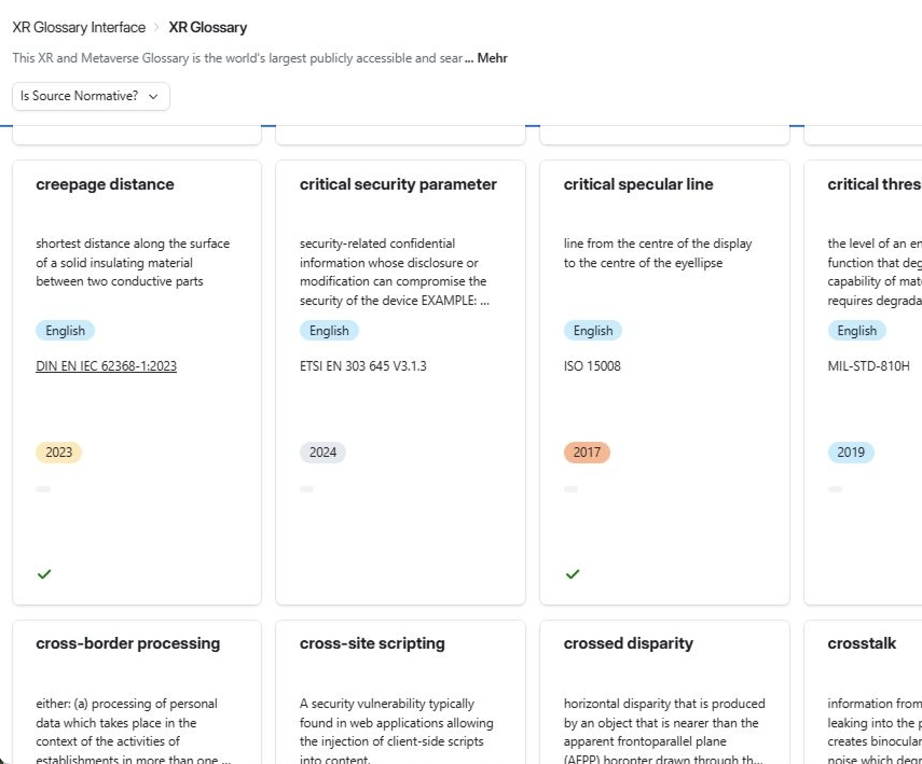Open the DIN EN IEC 62368-1:2023 source link
This screenshot has width=922, height=764.
(x=106, y=366)
